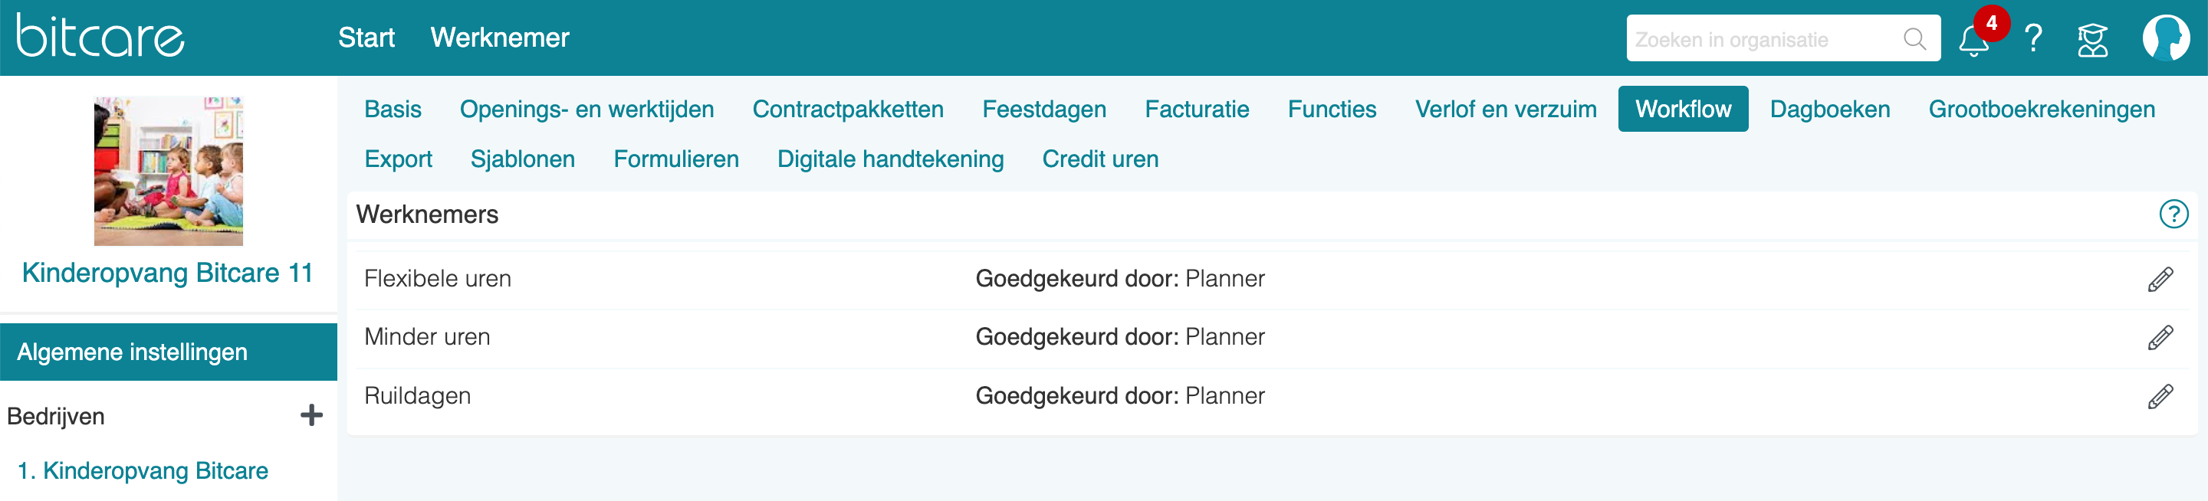Open the user profile avatar

(x=2165, y=38)
